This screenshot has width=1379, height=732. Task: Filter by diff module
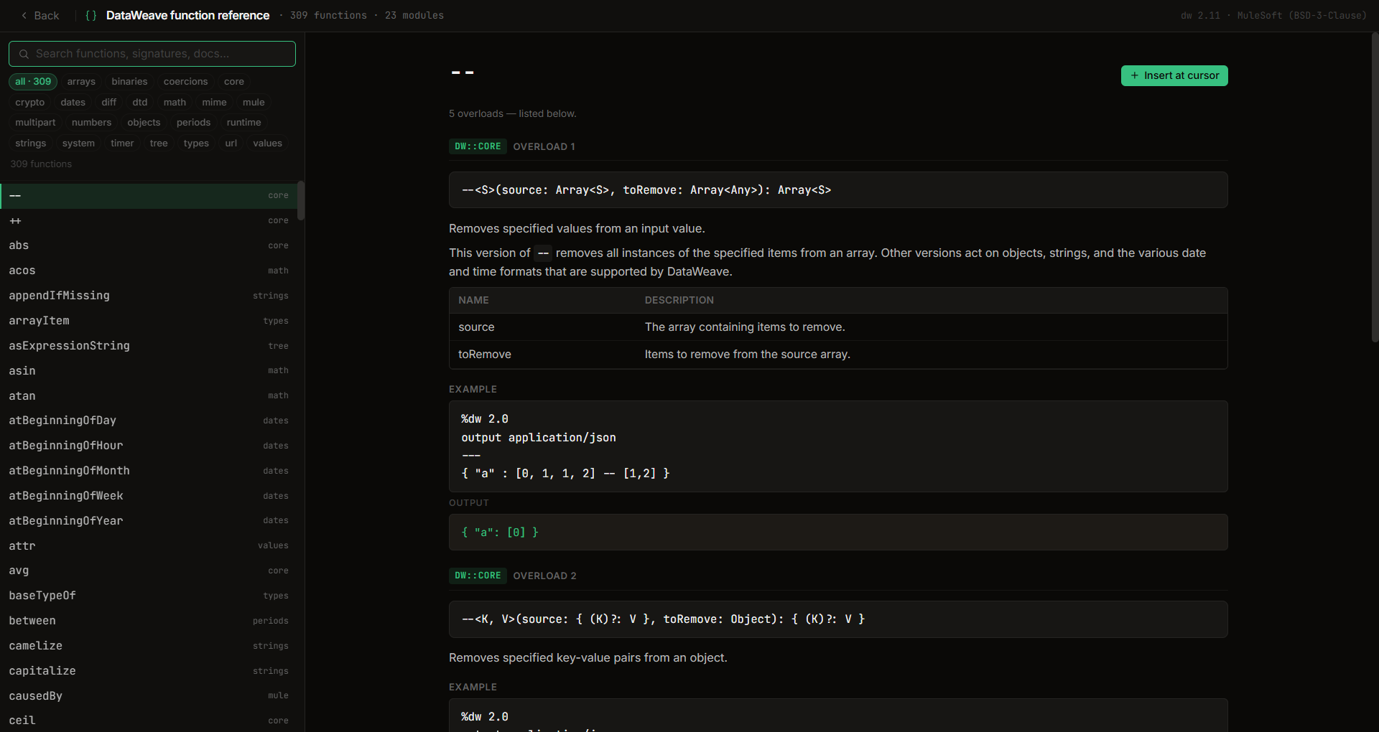pyautogui.click(x=109, y=103)
